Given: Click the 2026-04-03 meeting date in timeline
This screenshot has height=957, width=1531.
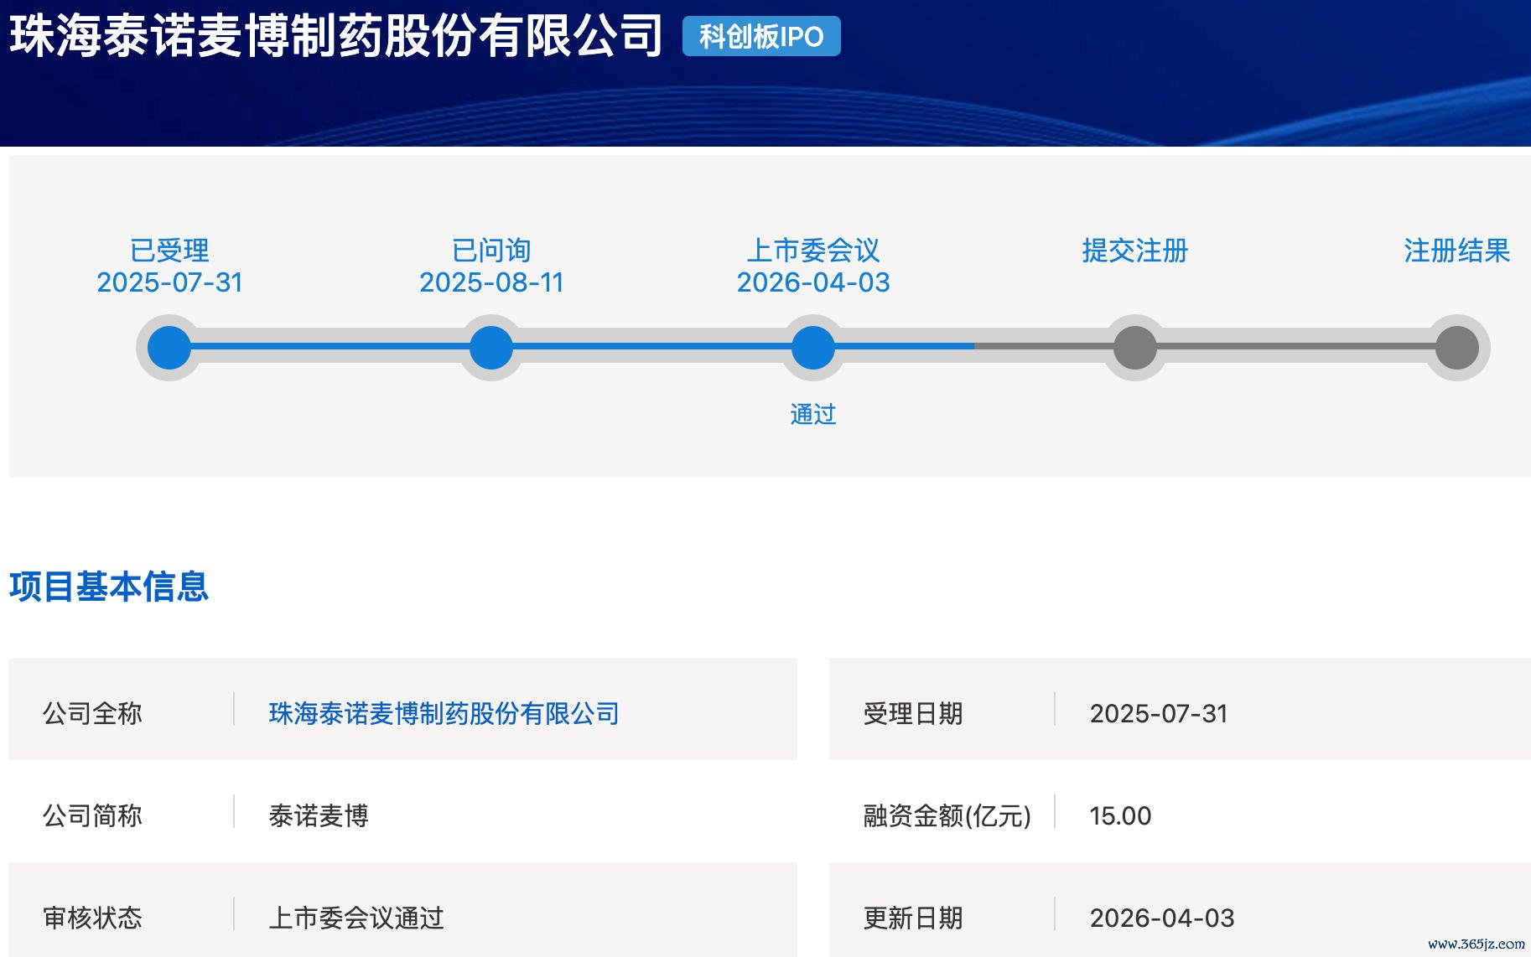Looking at the screenshot, I should (x=813, y=282).
